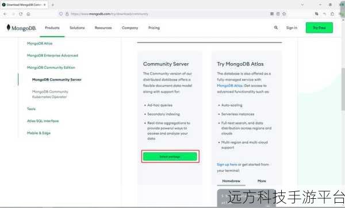345x208 pixels.
Task: Switch to the Homebrew tab
Action: point(231,181)
